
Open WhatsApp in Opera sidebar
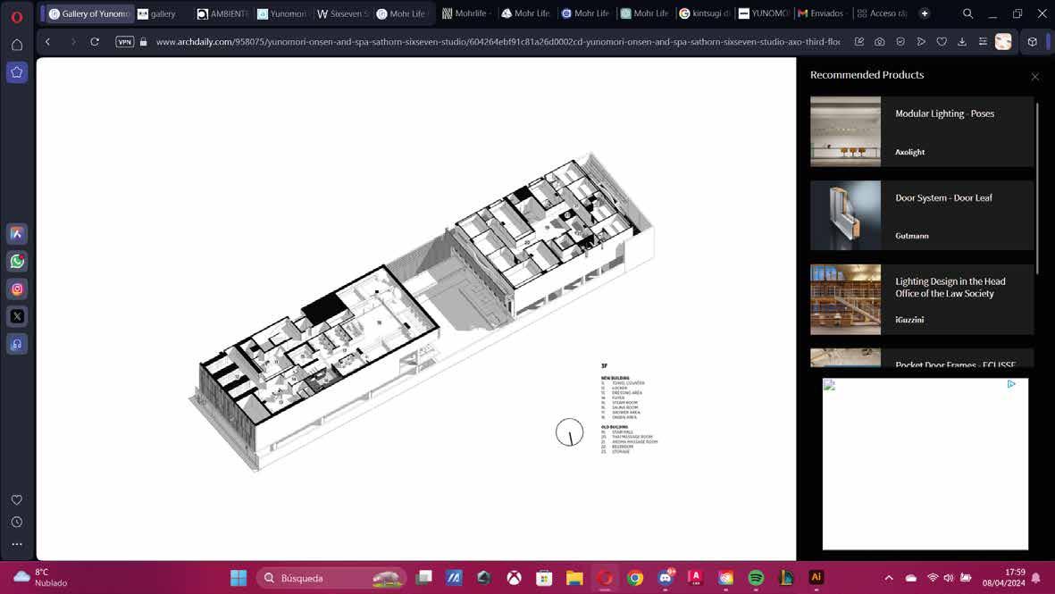[x=17, y=261]
